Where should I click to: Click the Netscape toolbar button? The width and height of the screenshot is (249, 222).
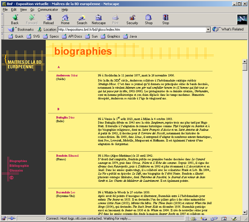(98, 17)
